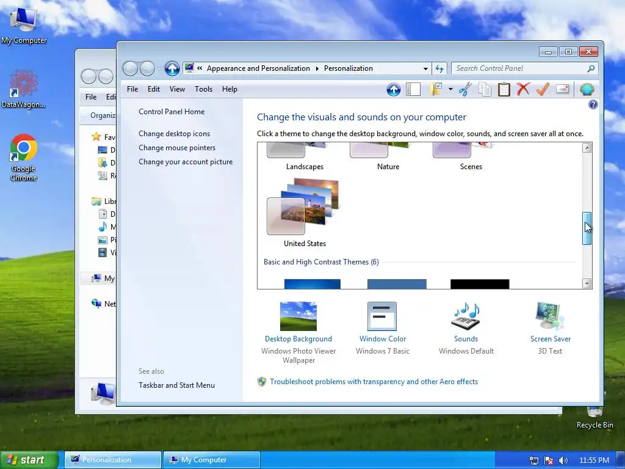Click the volume speaker tray icon

563,460
